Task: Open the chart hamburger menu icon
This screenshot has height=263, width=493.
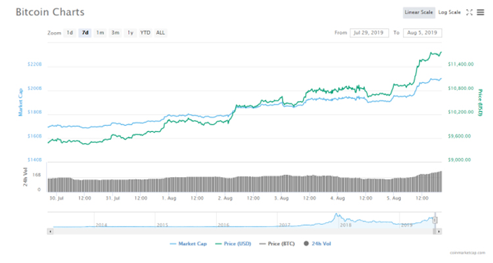Action: click(x=480, y=12)
